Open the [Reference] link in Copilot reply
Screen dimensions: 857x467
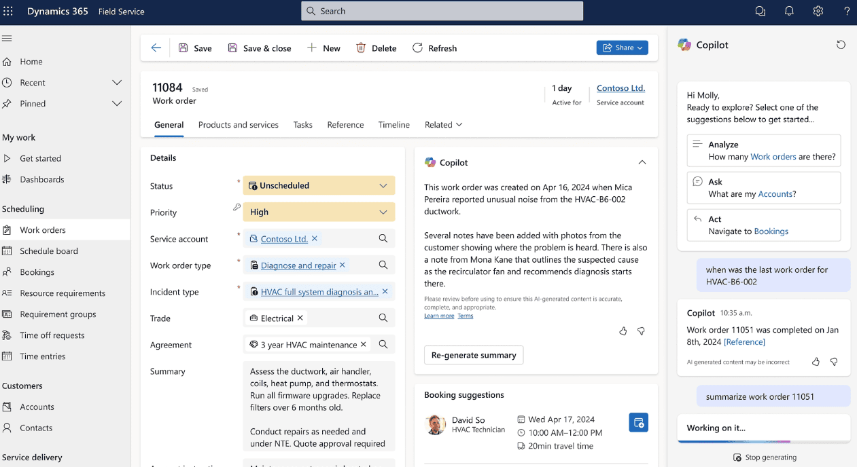coord(744,342)
